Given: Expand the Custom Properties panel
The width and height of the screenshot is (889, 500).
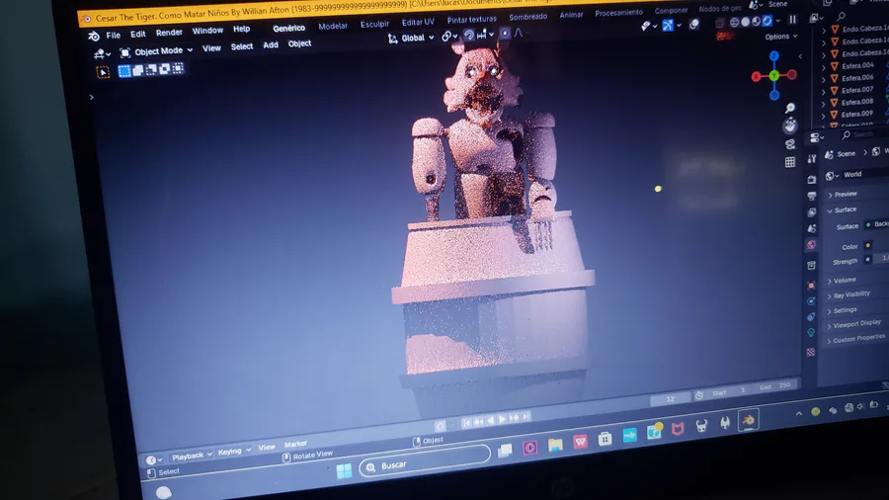Looking at the screenshot, I should (856, 339).
